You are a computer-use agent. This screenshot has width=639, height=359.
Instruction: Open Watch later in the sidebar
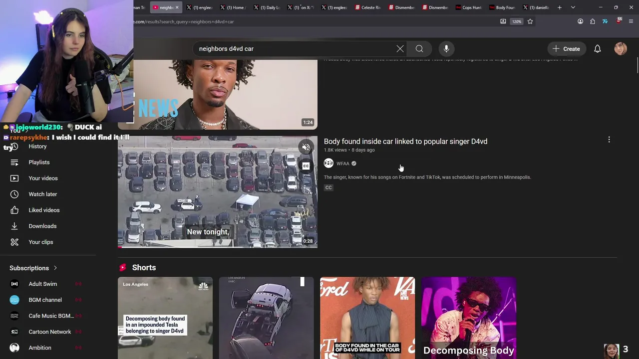pos(43,194)
